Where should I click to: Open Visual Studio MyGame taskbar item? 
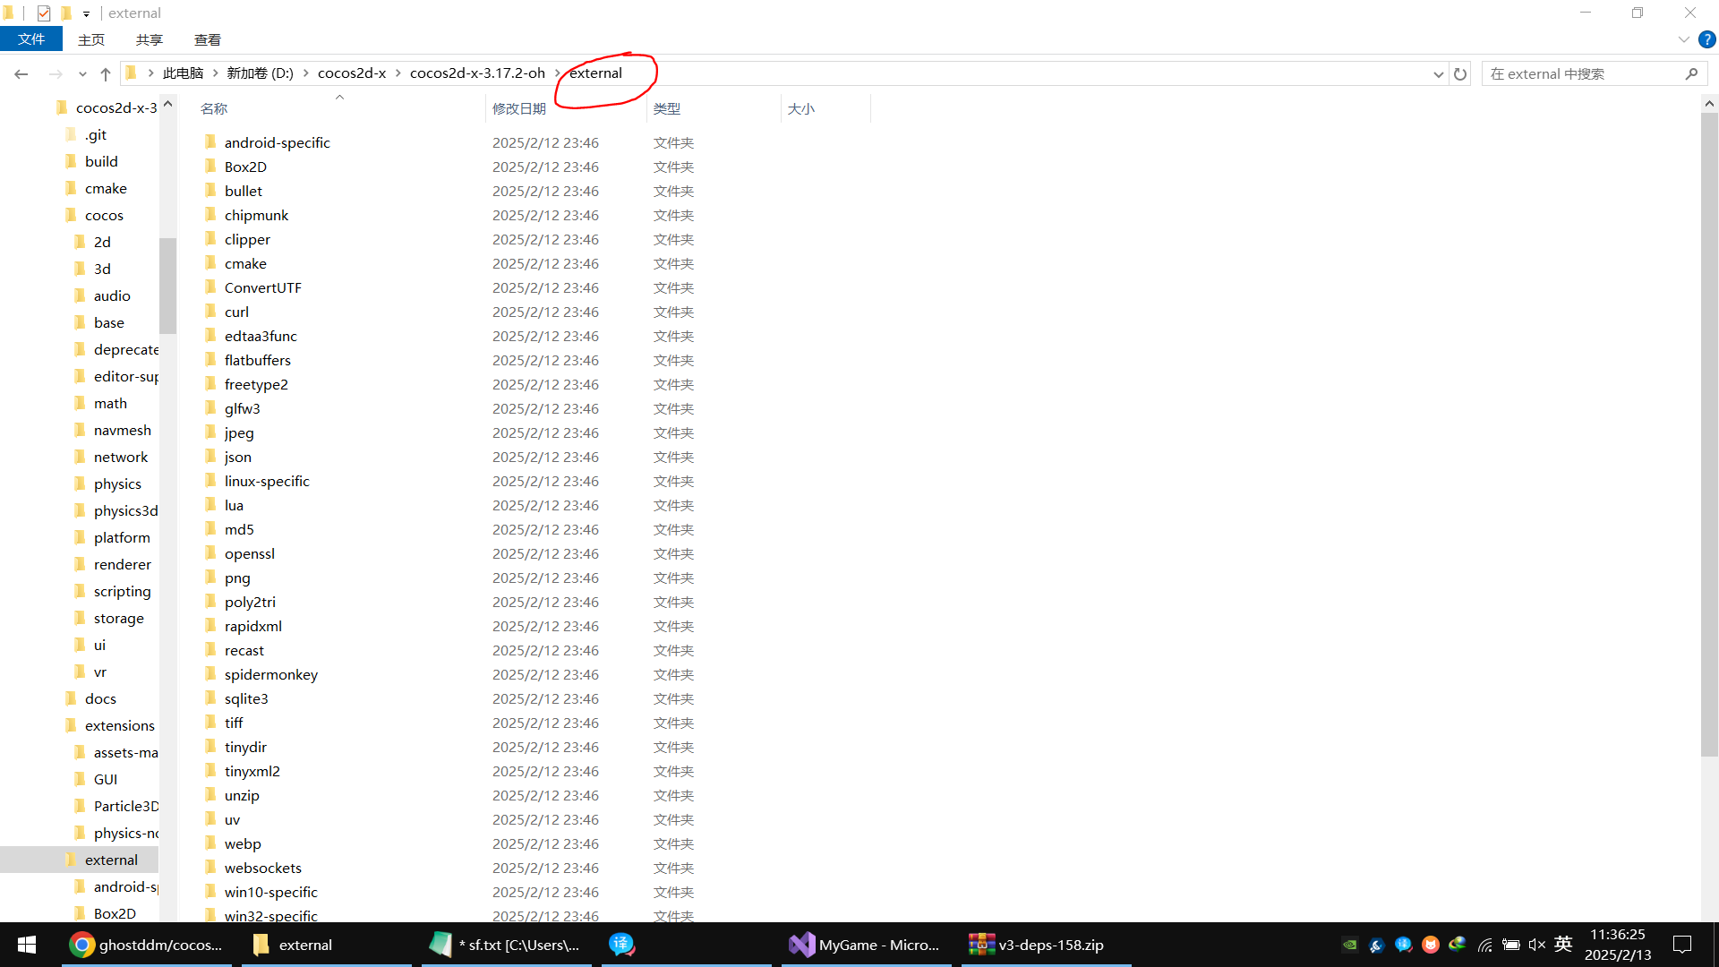(865, 945)
